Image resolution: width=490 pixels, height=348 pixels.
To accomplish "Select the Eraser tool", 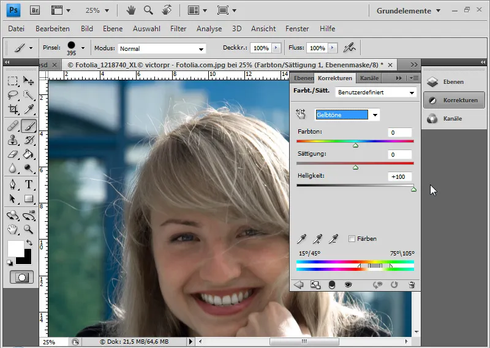I will 12,154.
